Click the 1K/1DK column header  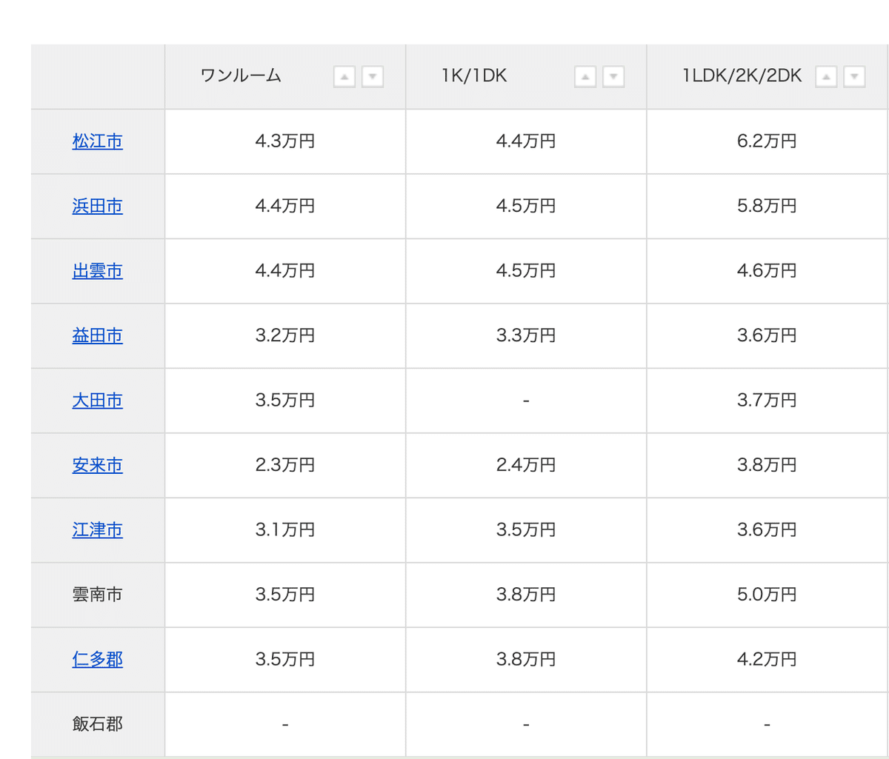pos(474,76)
